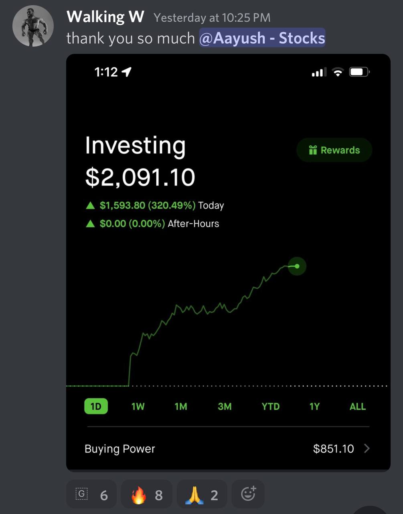Open the Rewards gift button
This screenshot has width=403, height=514.
pos(334,150)
